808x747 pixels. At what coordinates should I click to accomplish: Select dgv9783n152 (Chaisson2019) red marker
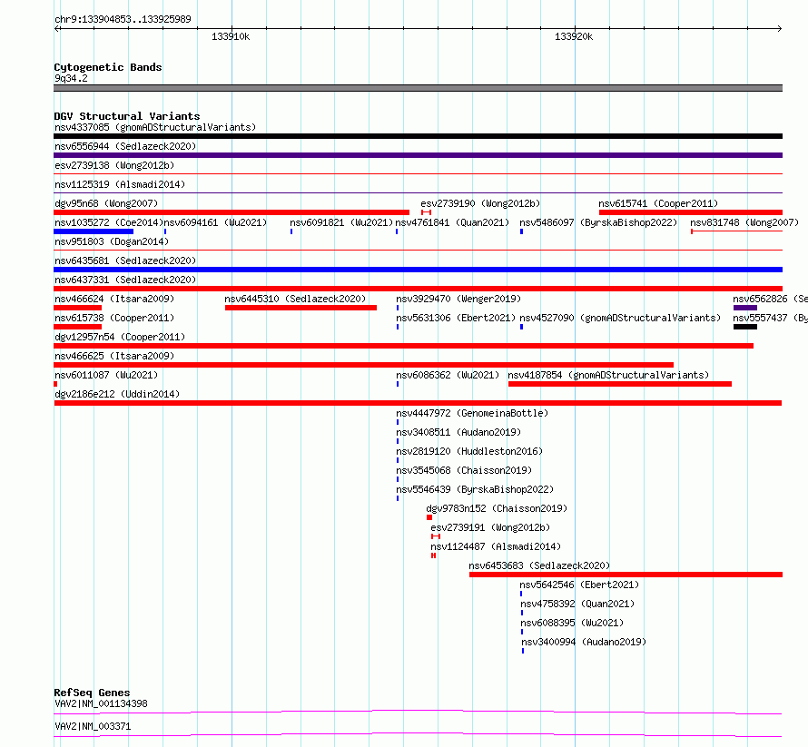(x=429, y=517)
